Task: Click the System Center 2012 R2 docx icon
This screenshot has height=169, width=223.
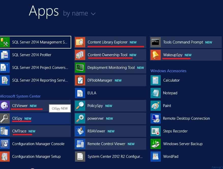Action: [80, 157]
